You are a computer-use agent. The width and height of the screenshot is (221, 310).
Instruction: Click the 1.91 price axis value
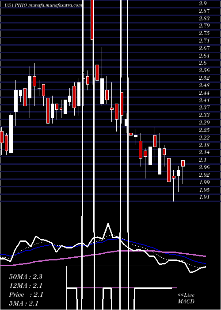click(x=204, y=198)
